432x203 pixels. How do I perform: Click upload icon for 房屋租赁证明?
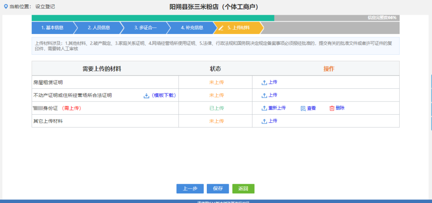[264, 82]
